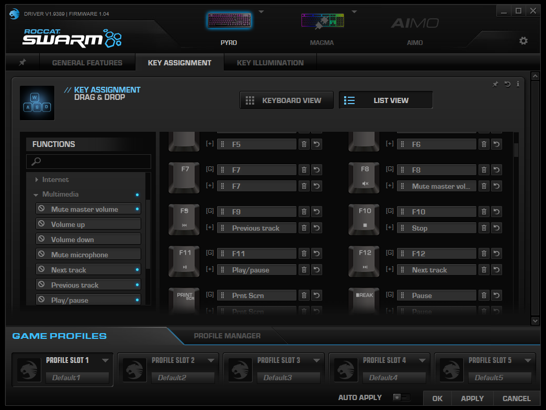The height and width of the screenshot is (410, 546).
Task: Click the Apply button
Action: click(x=472, y=398)
